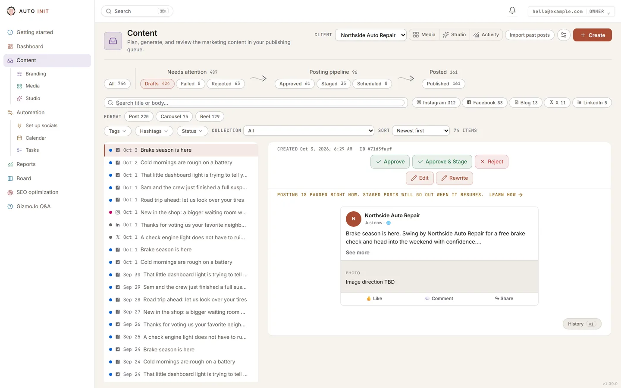Click the Comment button in the preview
Image resolution: width=621 pixels, height=388 pixels.
(x=439, y=298)
